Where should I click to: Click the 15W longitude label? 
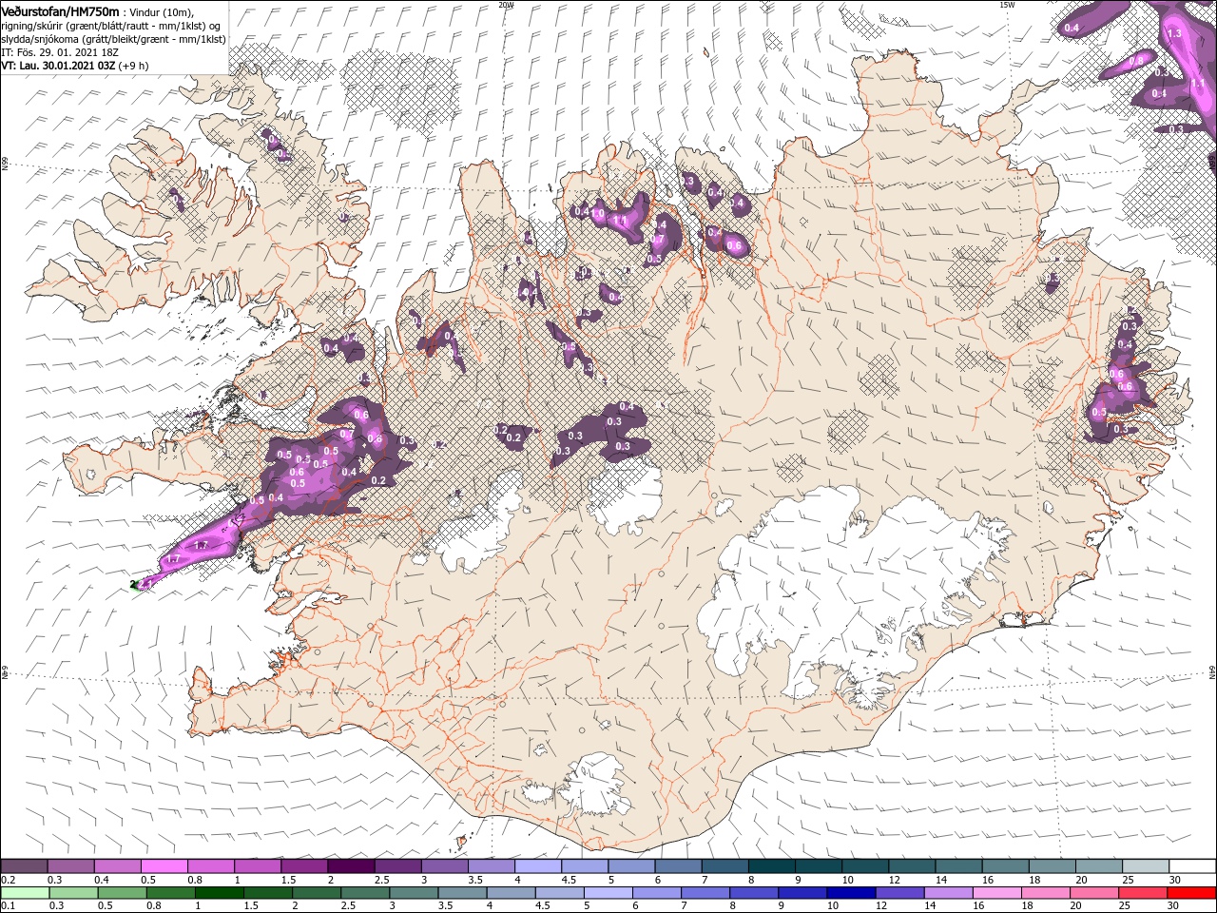[x=1007, y=5]
